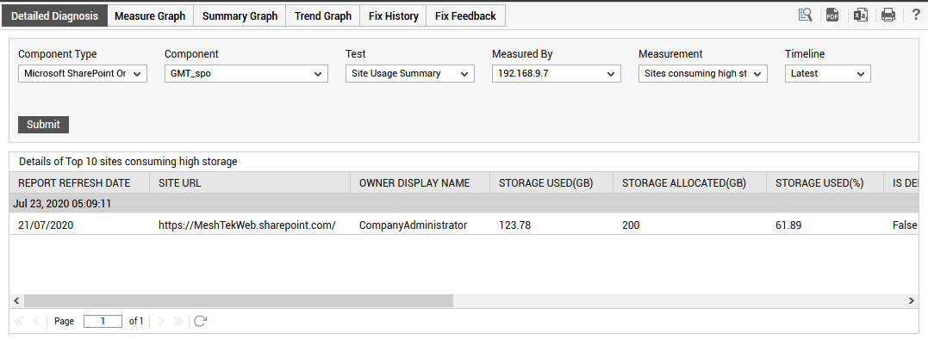Go to first page using double-left arrow
The image size is (928, 339).
tap(18, 321)
